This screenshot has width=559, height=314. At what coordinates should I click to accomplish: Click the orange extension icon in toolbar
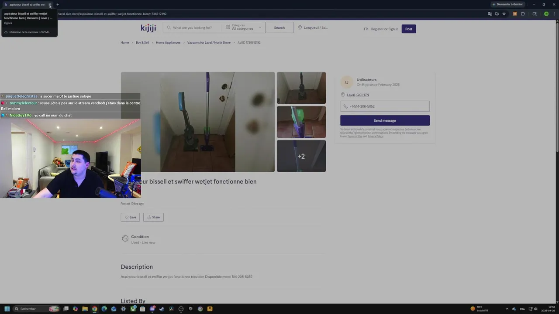[x=515, y=14]
